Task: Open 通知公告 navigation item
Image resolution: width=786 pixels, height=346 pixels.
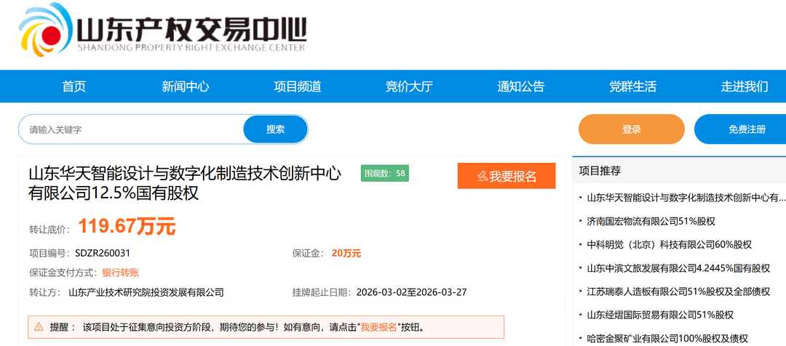Action: (x=520, y=86)
